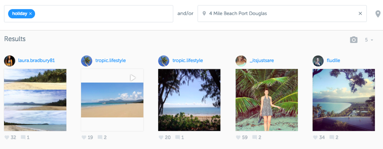Click laura.bradbury81's beach collage photo
This screenshot has height=149, width=383.
coord(35,100)
